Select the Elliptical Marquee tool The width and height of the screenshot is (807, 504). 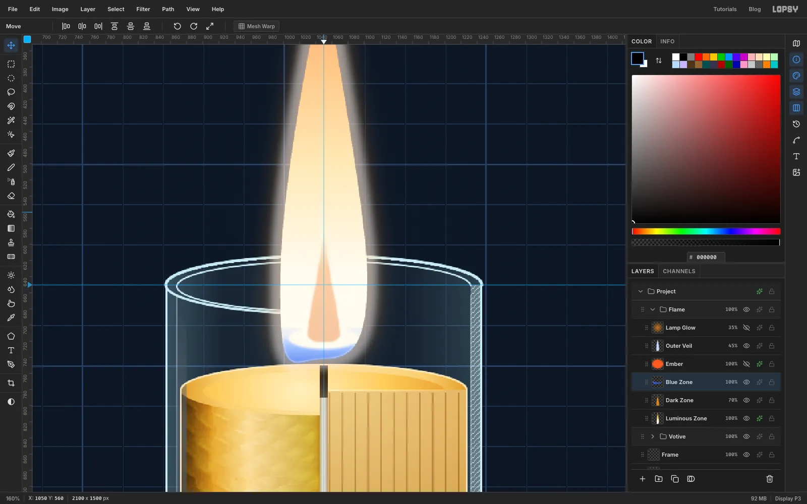click(11, 78)
